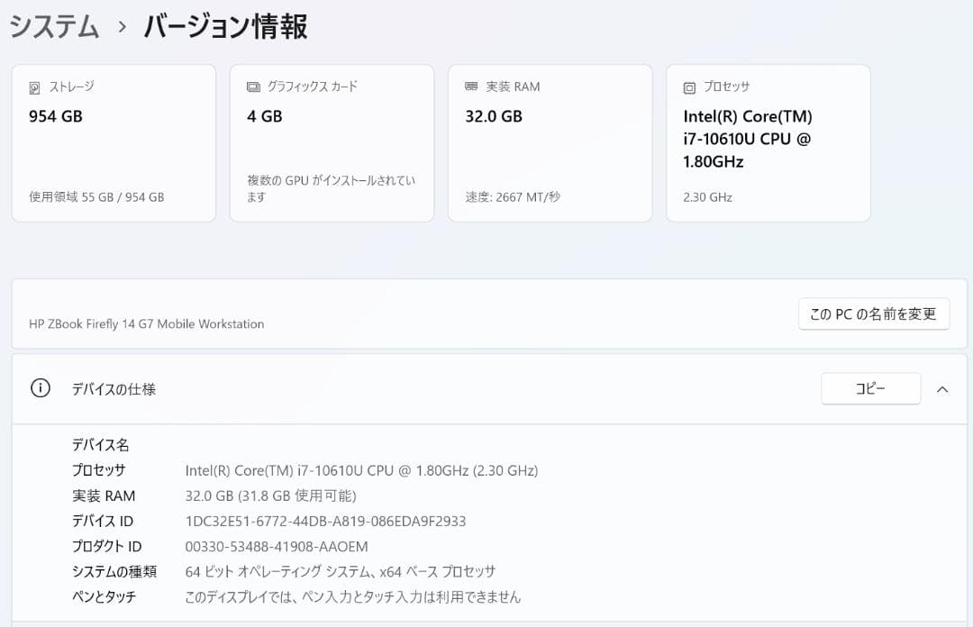Click the ストレージ storage icon
This screenshot has height=627, width=973.
click(x=36, y=86)
